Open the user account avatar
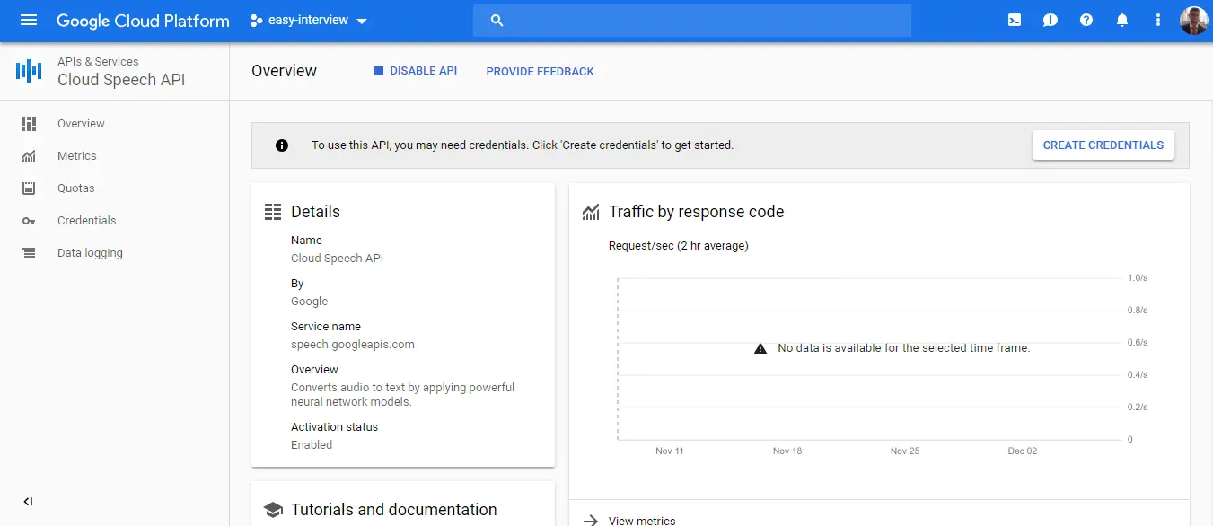This screenshot has height=526, width=1213. (1193, 21)
